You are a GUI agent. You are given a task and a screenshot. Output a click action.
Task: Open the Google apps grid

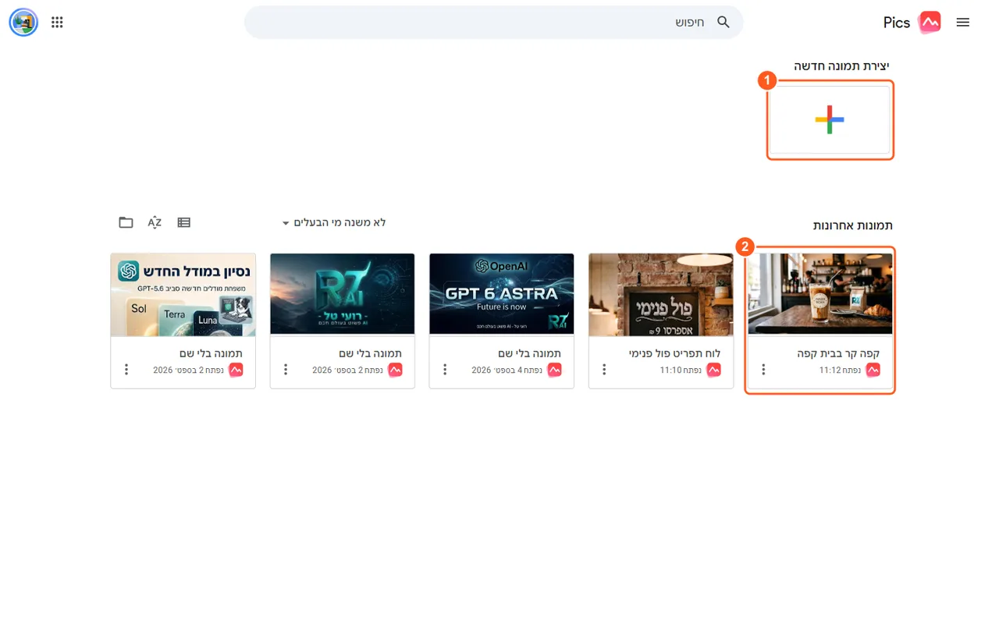point(57,23)
